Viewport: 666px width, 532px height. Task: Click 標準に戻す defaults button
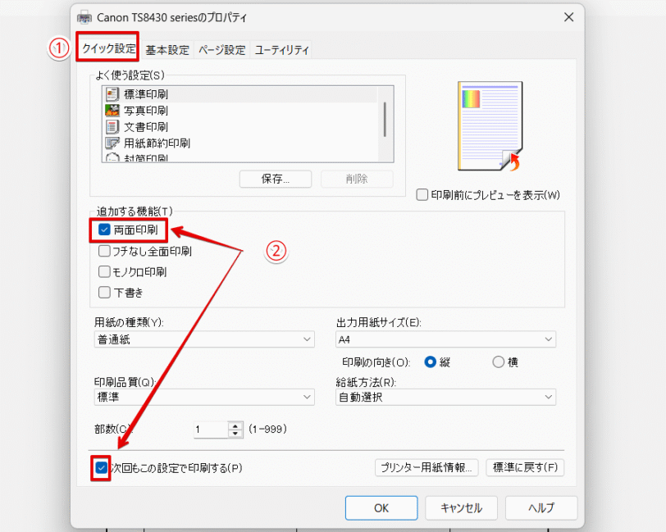tap(525, 467)
